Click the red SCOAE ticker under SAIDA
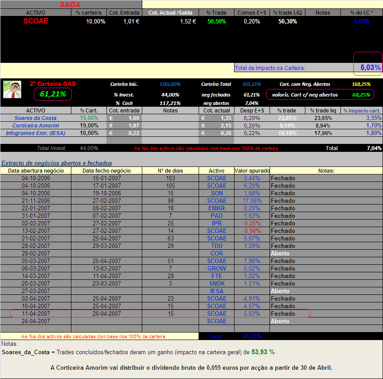 pos(36,21)
